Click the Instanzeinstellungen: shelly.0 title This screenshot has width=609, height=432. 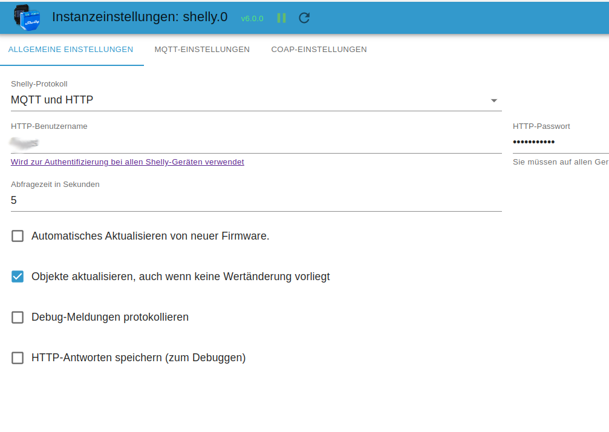point(140,17)
